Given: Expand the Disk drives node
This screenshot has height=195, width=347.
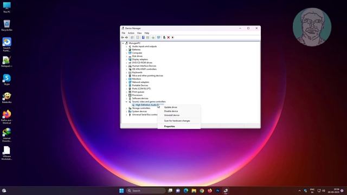Looking at the screenshot, I should [126, 56].
